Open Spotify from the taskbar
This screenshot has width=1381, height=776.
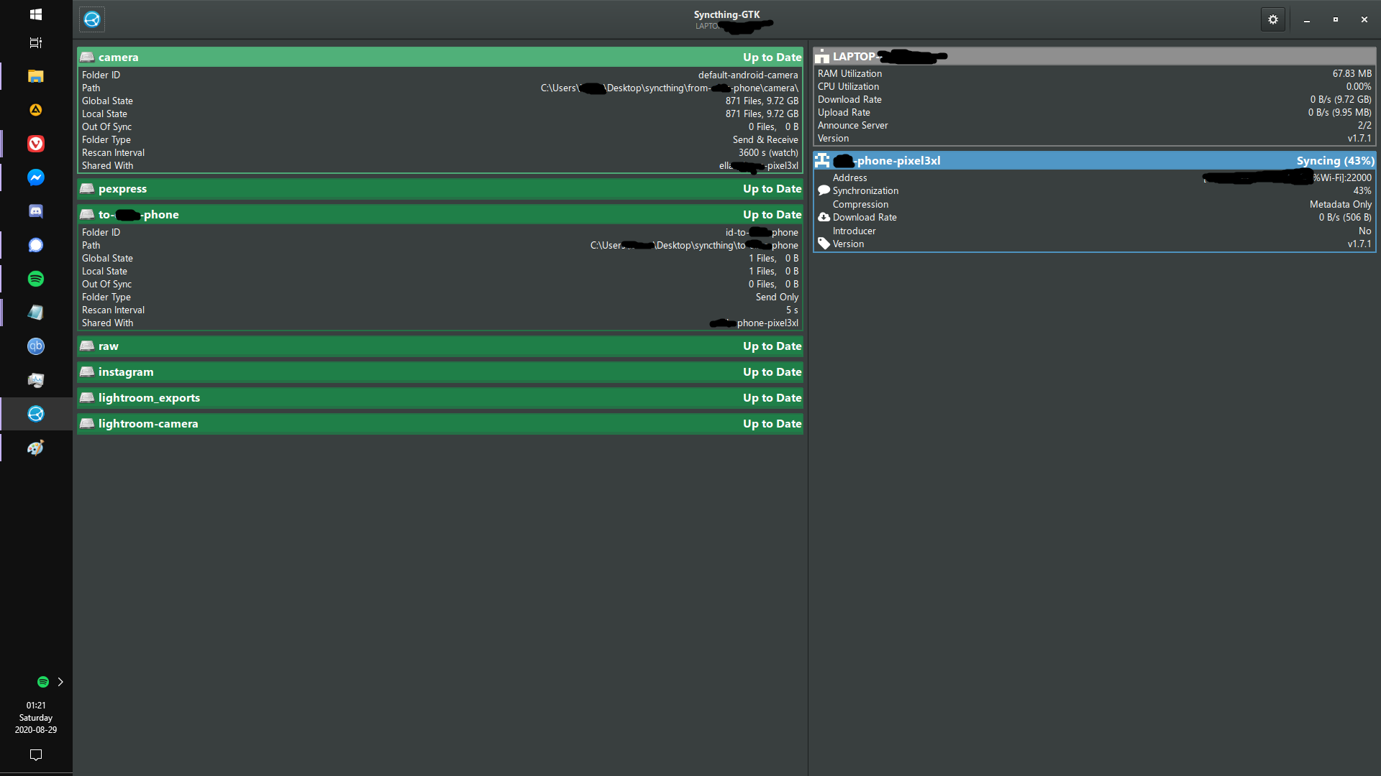35,279
